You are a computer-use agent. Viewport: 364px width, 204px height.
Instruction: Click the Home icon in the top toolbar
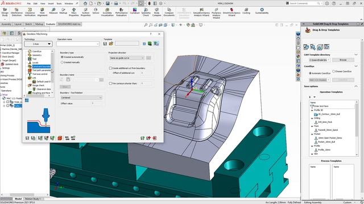pyautogui.click(x=85, y=3)
